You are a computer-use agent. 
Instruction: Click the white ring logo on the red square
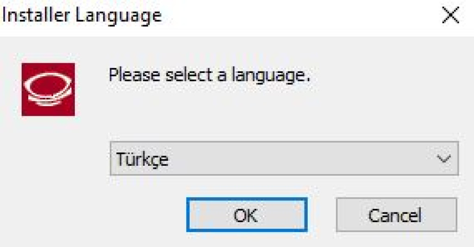(48, 89)
